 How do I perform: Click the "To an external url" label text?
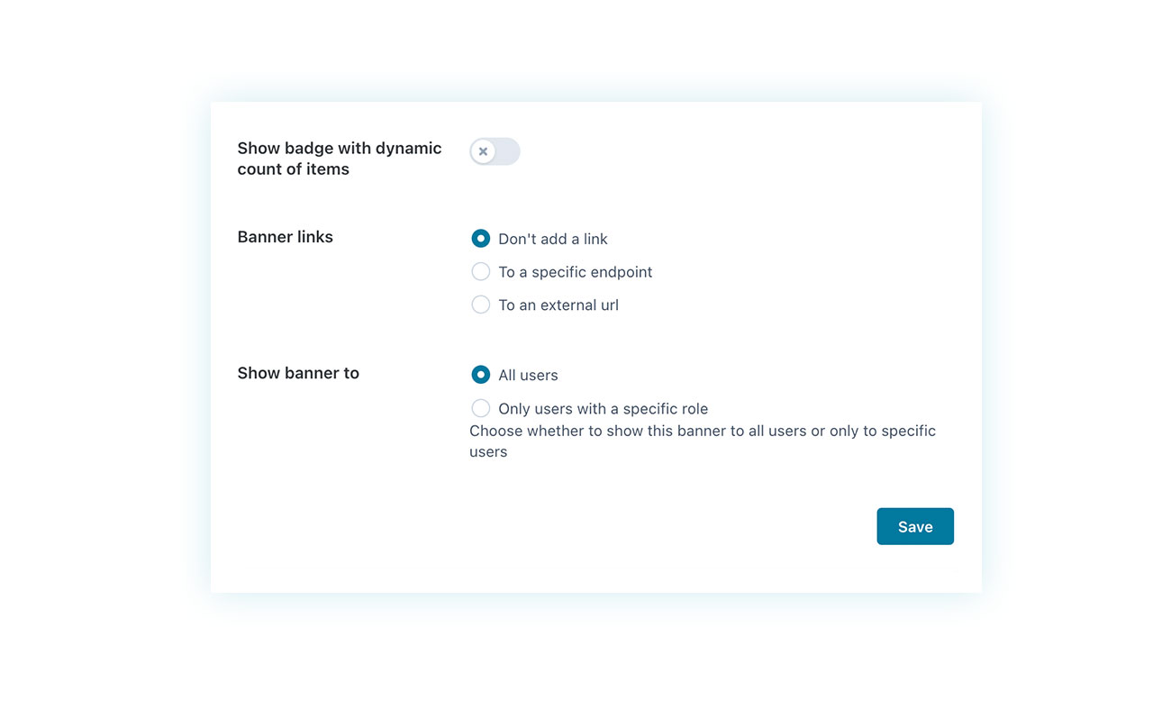[x=558, y=305]
